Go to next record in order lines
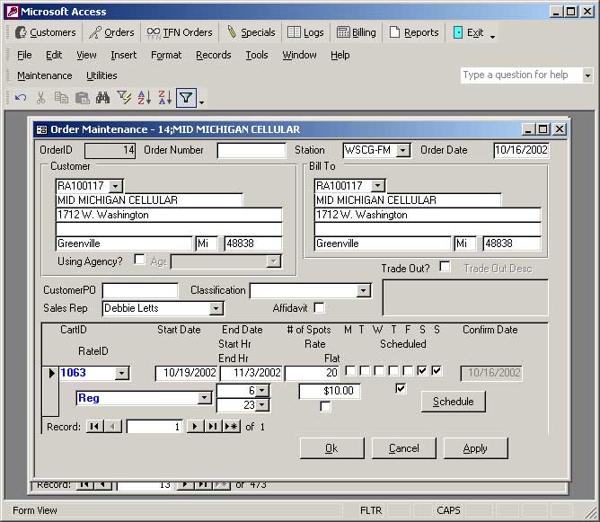 195,427
